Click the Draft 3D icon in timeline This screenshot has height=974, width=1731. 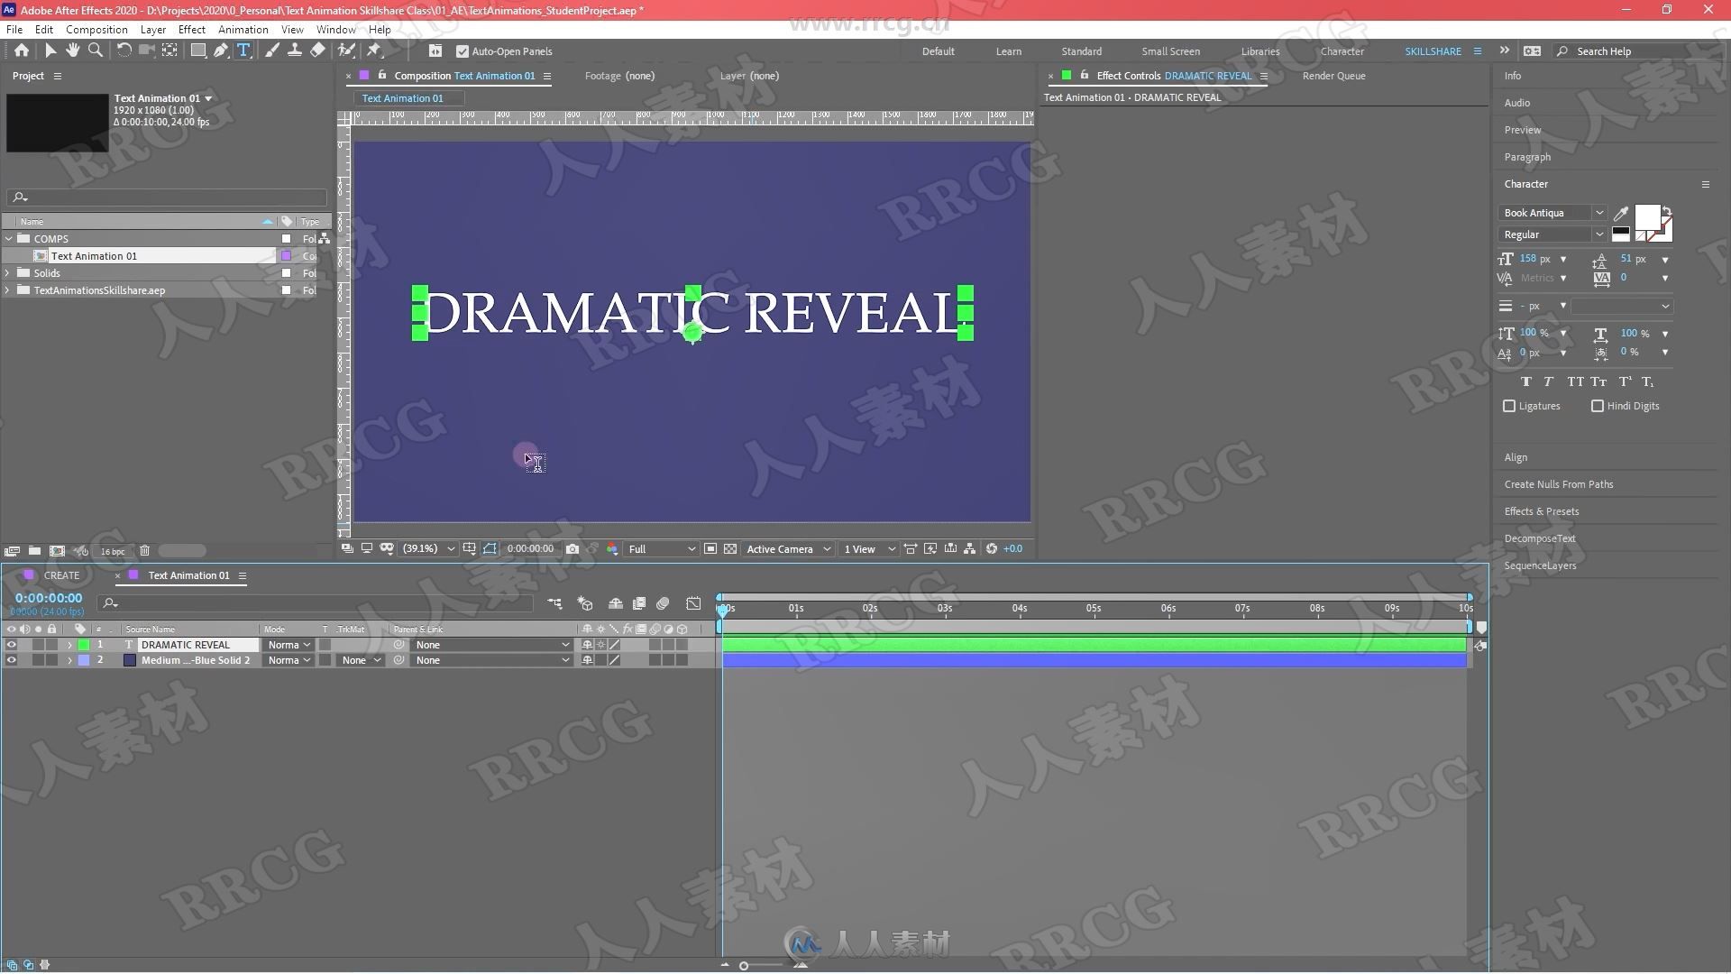click(585, 603)
